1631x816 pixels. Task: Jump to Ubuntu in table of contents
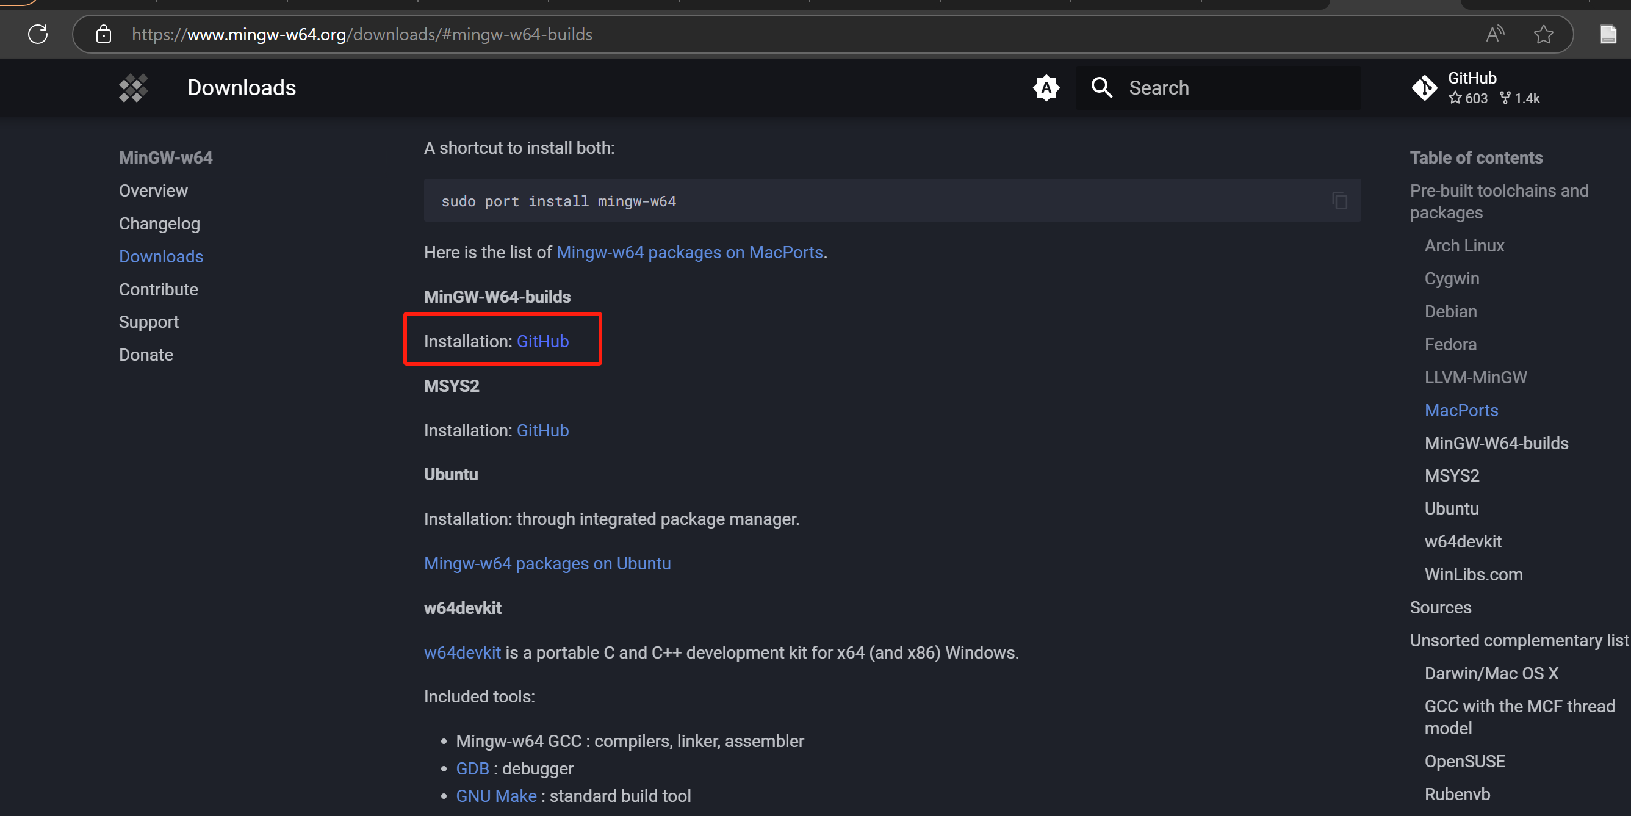tap(1452, 509)
